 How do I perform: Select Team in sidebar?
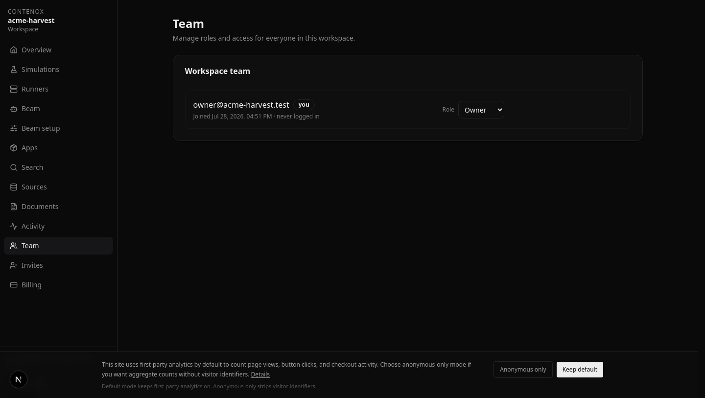click(58, 246)
